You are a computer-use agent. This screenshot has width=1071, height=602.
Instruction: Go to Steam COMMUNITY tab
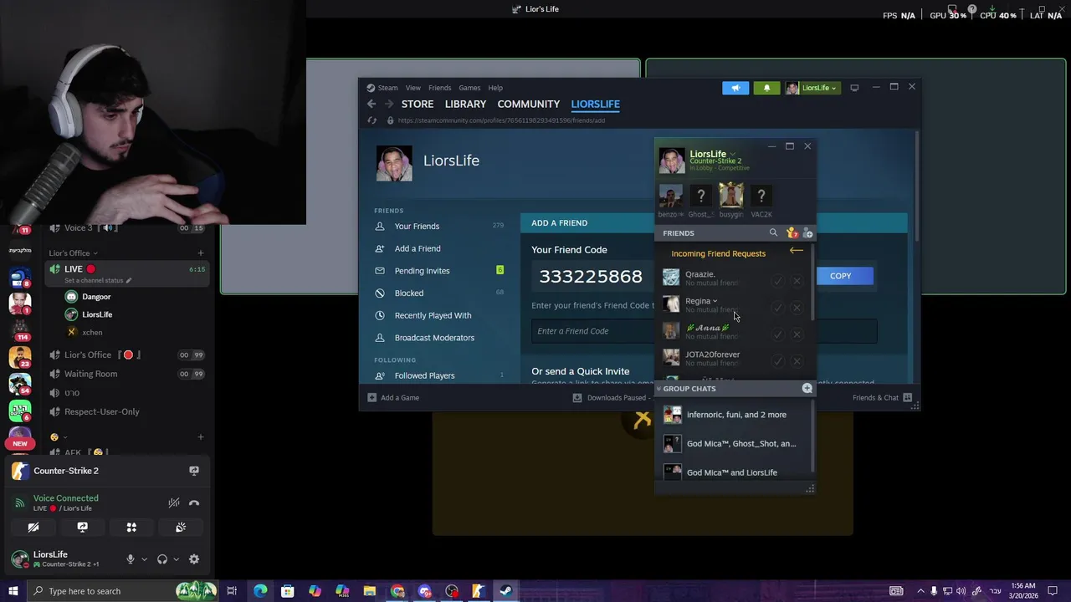pyautogui.click(x=529, y=104)
